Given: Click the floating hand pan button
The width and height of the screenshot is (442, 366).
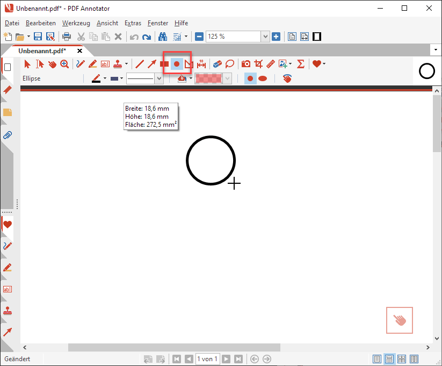Looking at the screenshot, I should 400,320.
